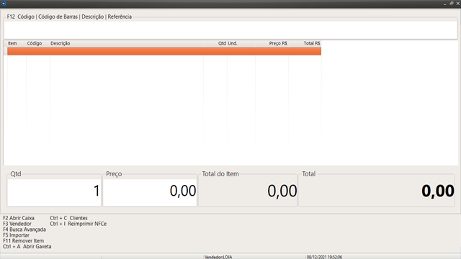The image size is (461, 259).
Task: Click the F4 Busca Avançada shortcut label
Action: click(x=24, y=230)
